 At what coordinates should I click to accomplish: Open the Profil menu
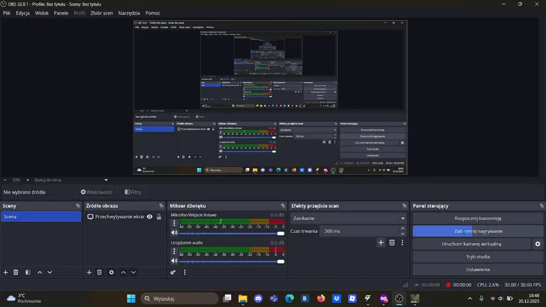[x=79, y=13]
